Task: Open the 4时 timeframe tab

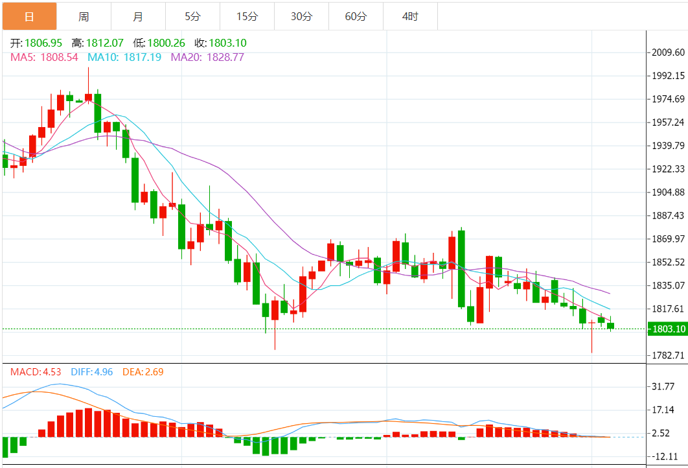Action: (x=410, y=17)
